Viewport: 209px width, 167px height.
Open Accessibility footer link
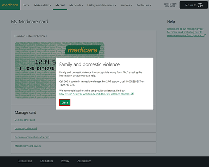(84, 161)
